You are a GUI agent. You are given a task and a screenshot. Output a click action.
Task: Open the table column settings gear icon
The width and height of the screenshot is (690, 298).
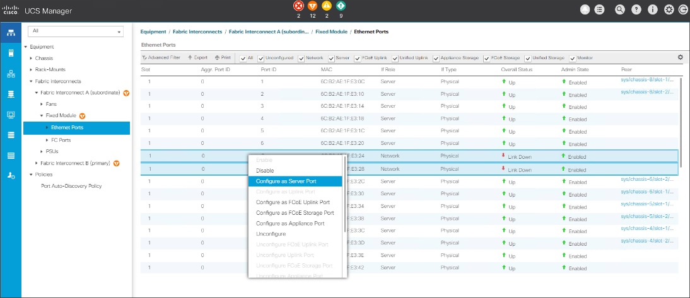(x=681, y=57)
